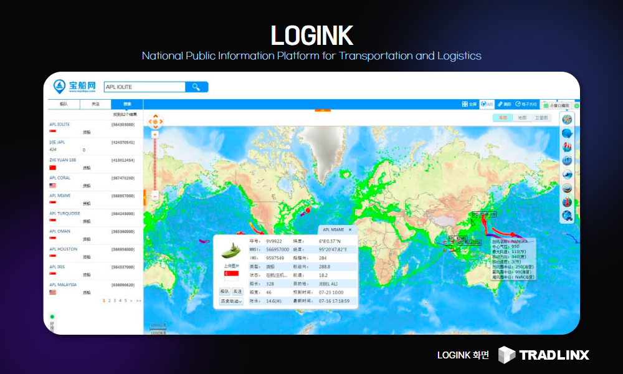Viewport: 623px width, 374px height.
Task: Jump to the last results page
Action: tap(138, 301)
